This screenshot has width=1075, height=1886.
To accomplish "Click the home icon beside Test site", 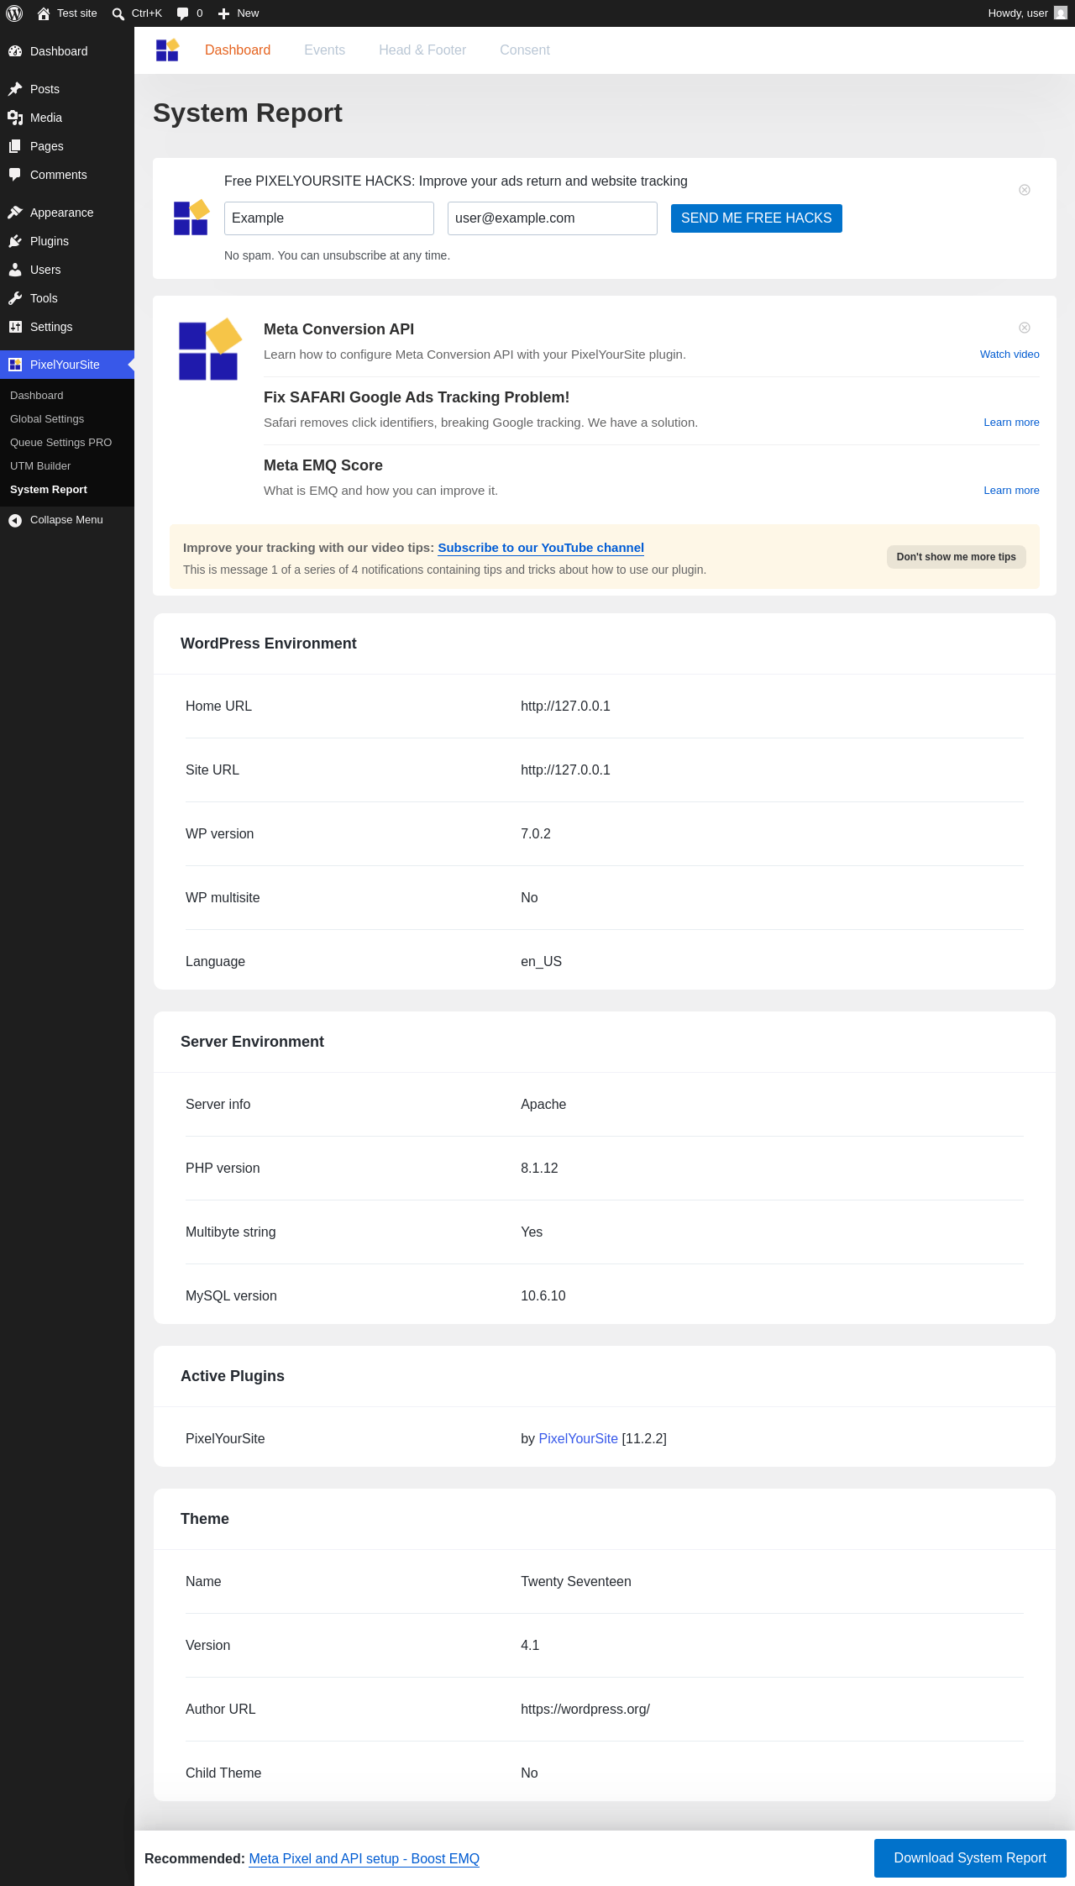I will tap(44, 13).
